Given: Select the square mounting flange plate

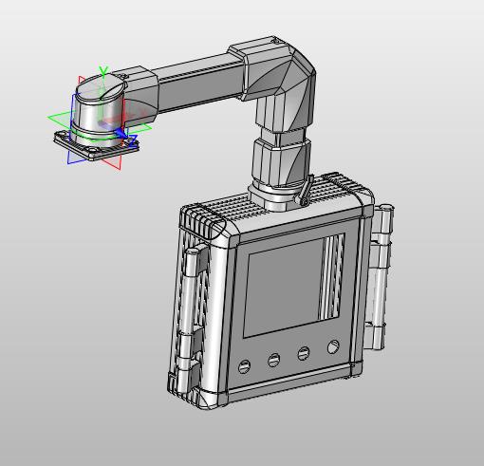Looking at the screenshot, I should click(96, 145).
